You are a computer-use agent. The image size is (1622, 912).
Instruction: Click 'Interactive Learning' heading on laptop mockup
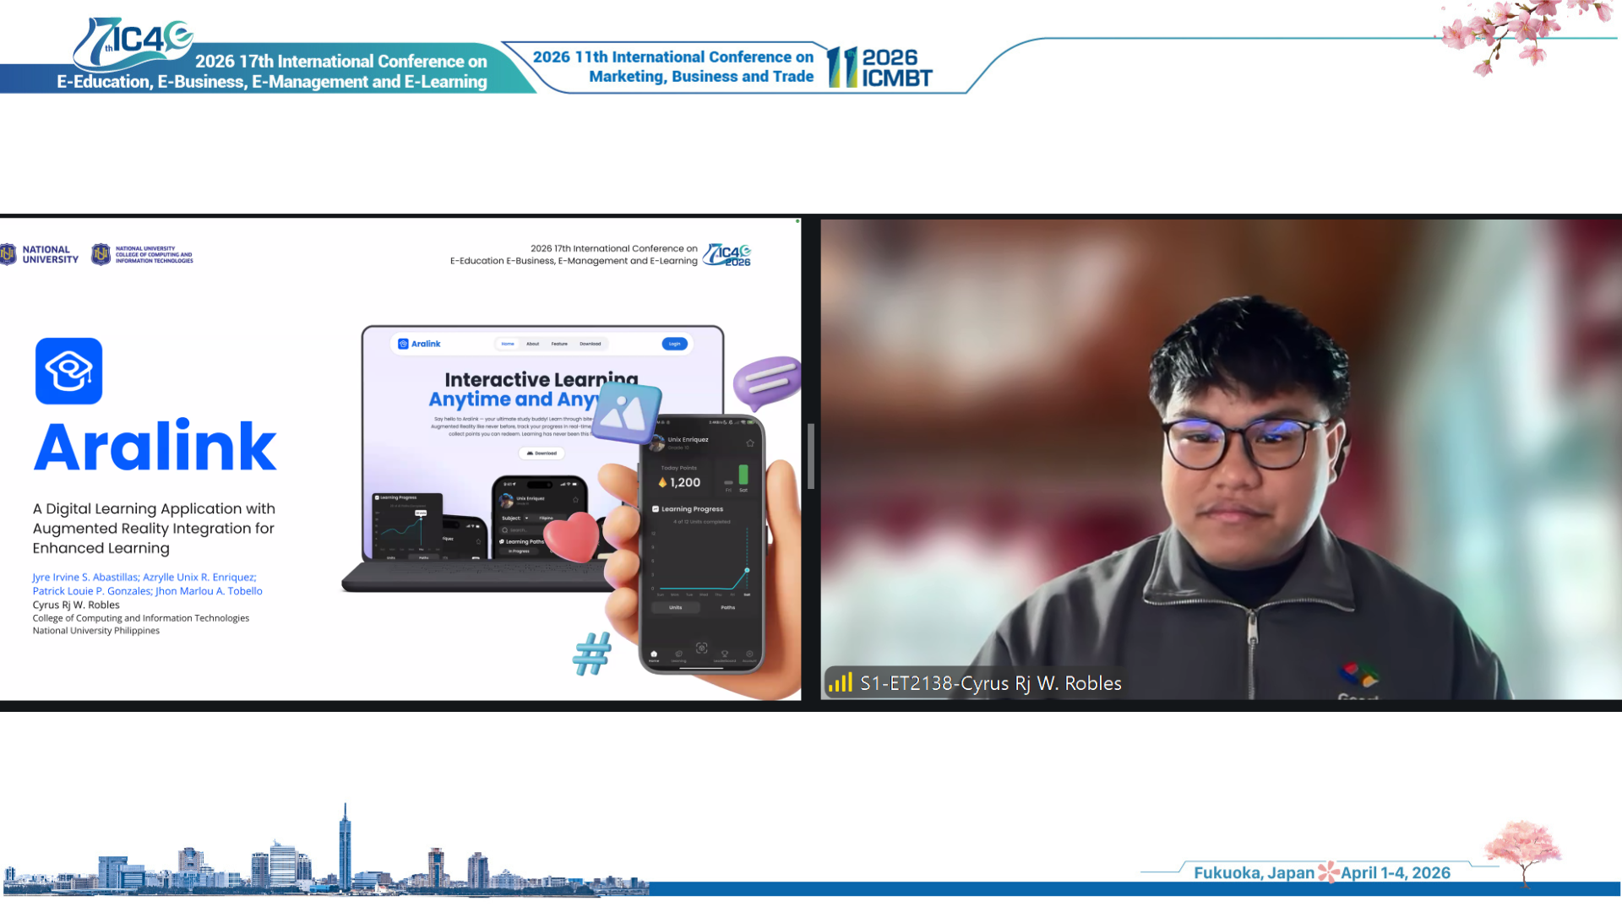click(x=542, y=379)
